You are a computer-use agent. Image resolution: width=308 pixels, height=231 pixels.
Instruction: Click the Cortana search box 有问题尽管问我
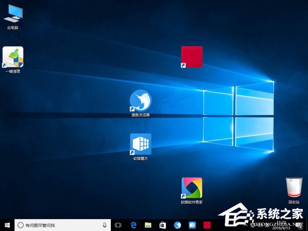coord(63,225)
